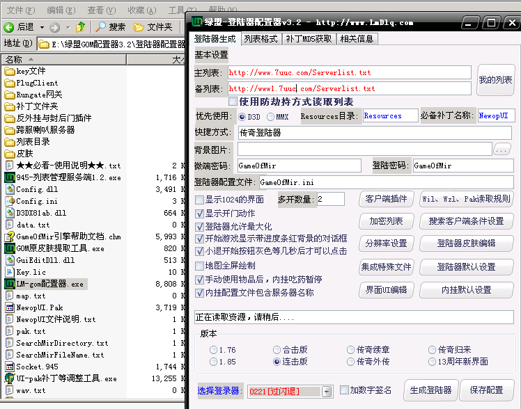The height and width of the screenshot is (409, 521).
Task: Open the 选择登录器 combo box dropdown
Action: pos(327,392)
